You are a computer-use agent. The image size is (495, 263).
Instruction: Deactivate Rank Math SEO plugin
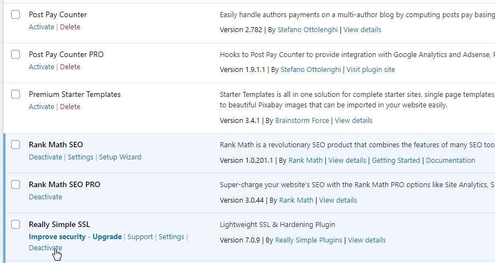coord(45,157)
